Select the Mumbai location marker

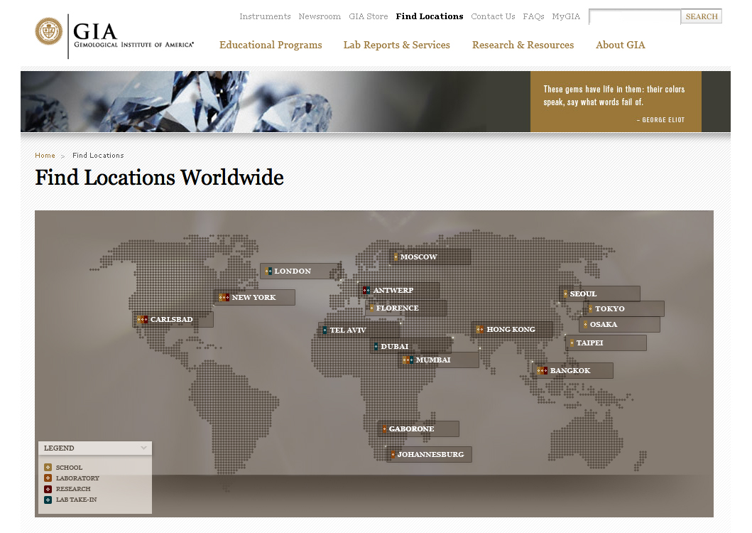pyautogui.click(x=438, y=360)
